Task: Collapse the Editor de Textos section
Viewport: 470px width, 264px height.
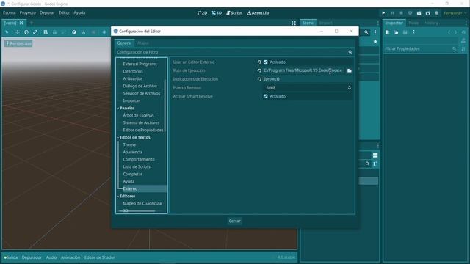Action: 118,137
